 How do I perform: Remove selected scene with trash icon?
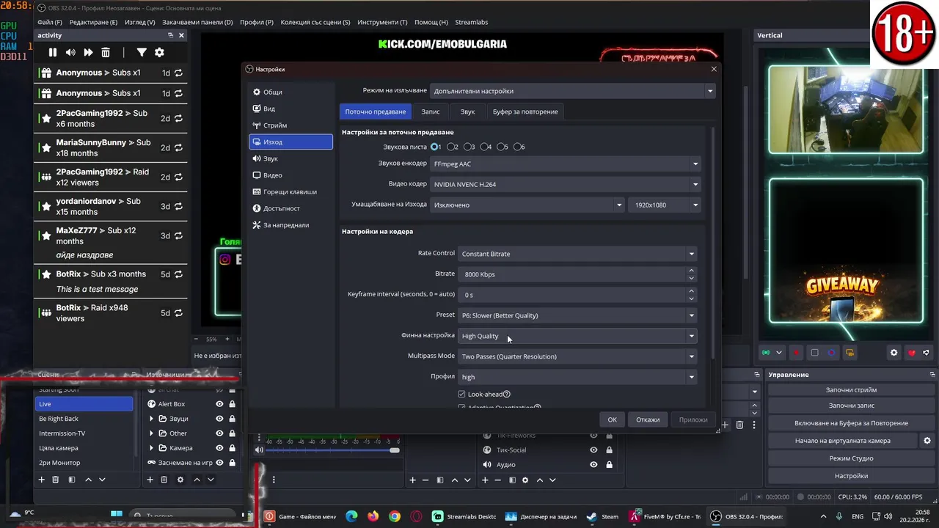tap(56, 480)
